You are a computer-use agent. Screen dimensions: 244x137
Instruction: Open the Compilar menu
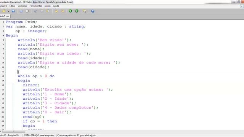point(22,6)
